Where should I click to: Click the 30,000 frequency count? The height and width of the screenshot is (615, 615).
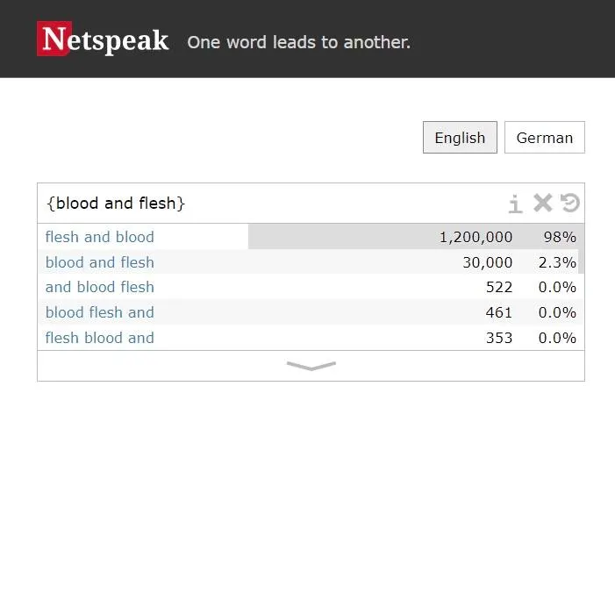pos(488,262)
